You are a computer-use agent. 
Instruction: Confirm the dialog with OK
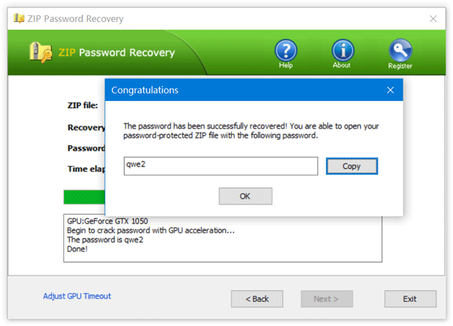click(x=245, y=196)
